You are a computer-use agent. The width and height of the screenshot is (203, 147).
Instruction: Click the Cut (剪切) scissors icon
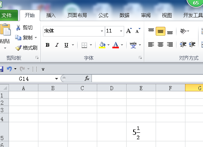18,28
